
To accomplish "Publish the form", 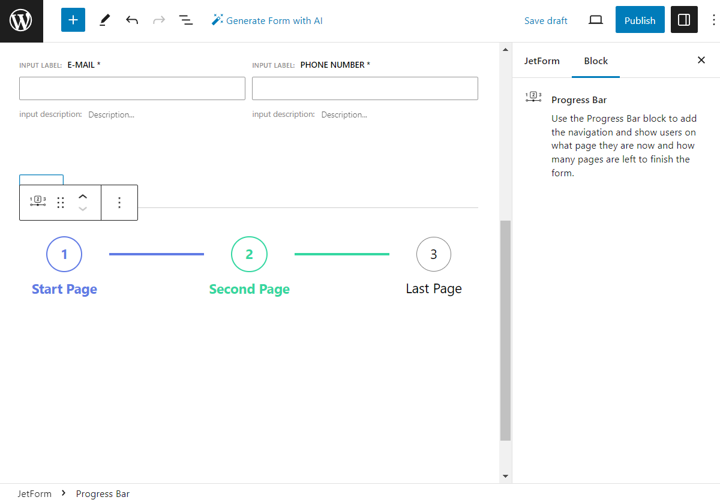I will click(640, 20).
